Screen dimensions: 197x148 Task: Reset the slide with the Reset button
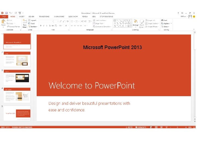click(x=31, y=23)
